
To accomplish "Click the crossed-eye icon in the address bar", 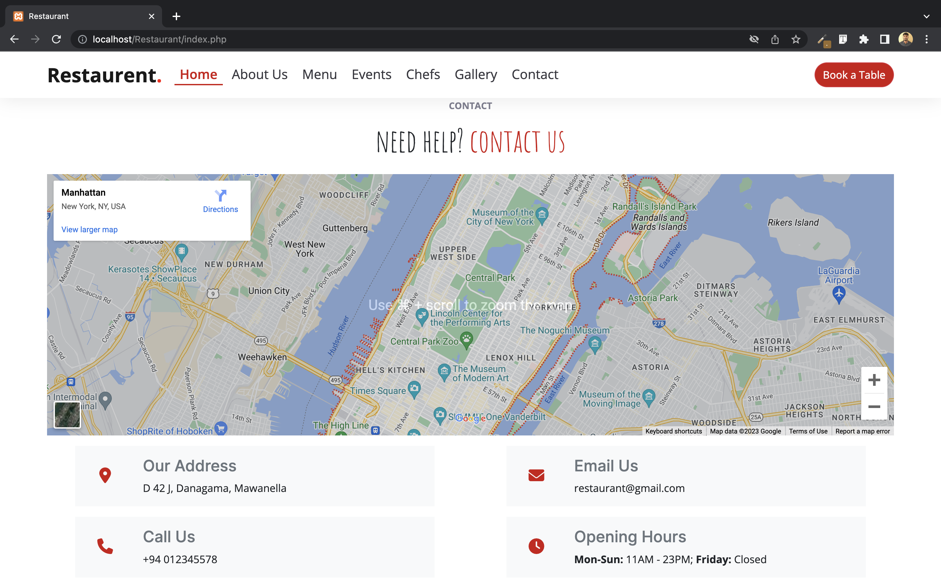I will point(754,39).
